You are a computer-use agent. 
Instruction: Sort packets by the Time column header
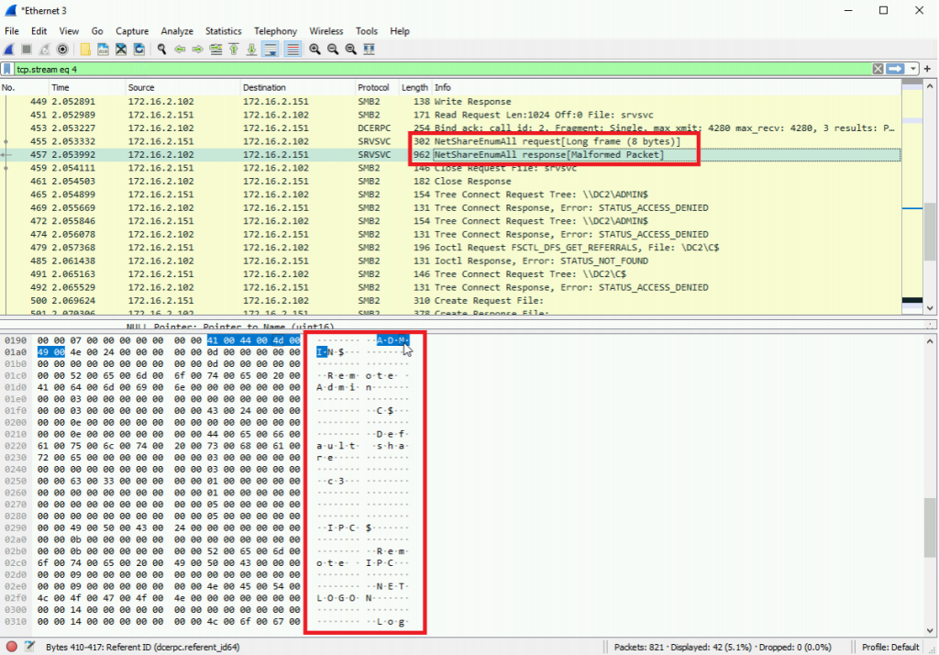point(87,87)
